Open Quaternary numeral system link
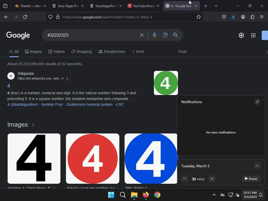This screenshot has height=201, width=268. click(90, 104)
